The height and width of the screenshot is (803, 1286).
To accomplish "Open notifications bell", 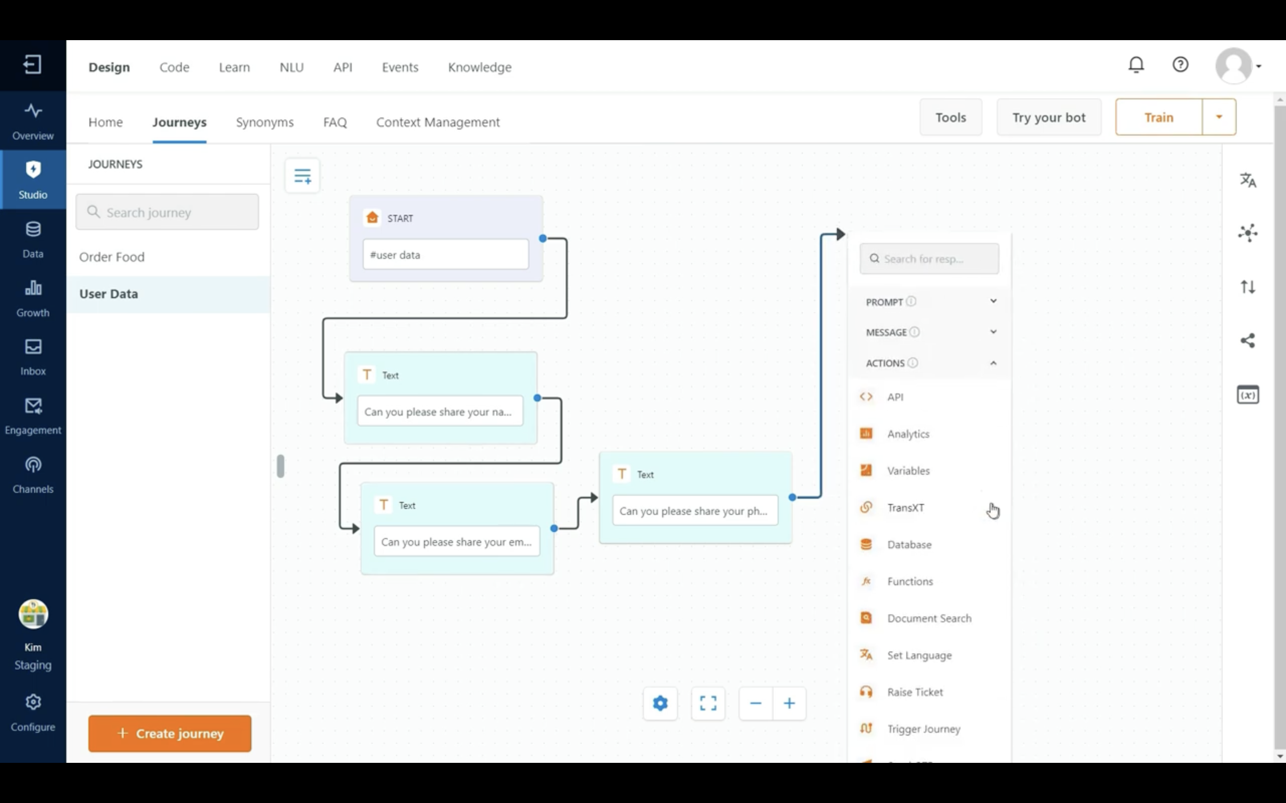I will click(1136, 65).
